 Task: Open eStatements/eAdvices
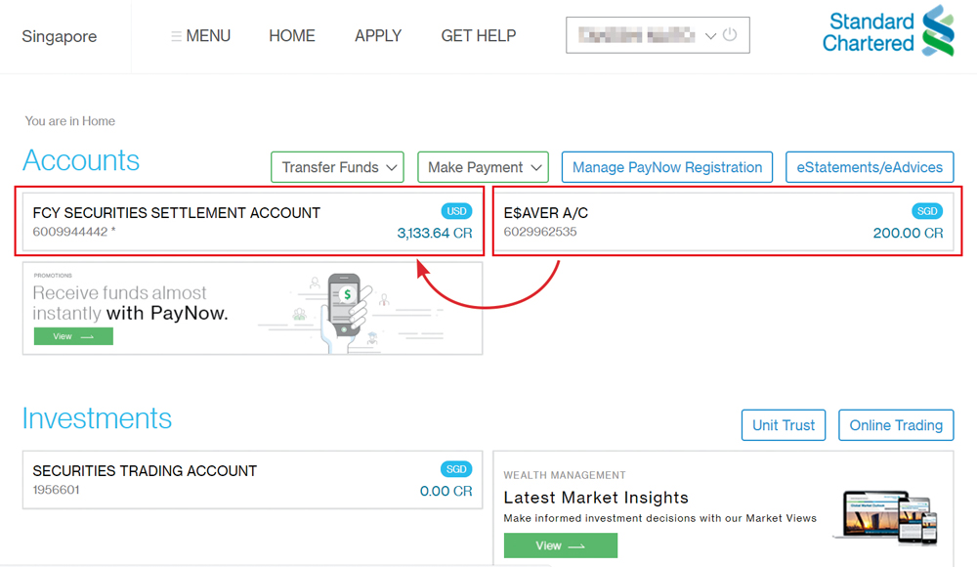(x=870, y=167)
